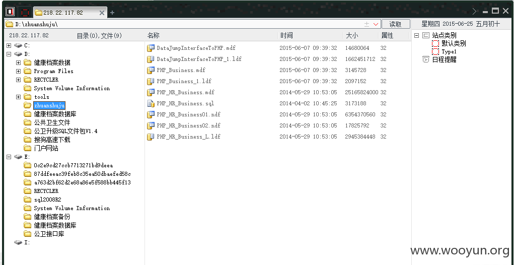Collapse the 站点类别 tree node

coord(417,35)
